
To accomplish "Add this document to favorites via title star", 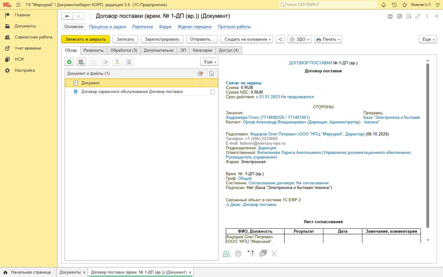I will pyautogui.click(x=90, y=16).
